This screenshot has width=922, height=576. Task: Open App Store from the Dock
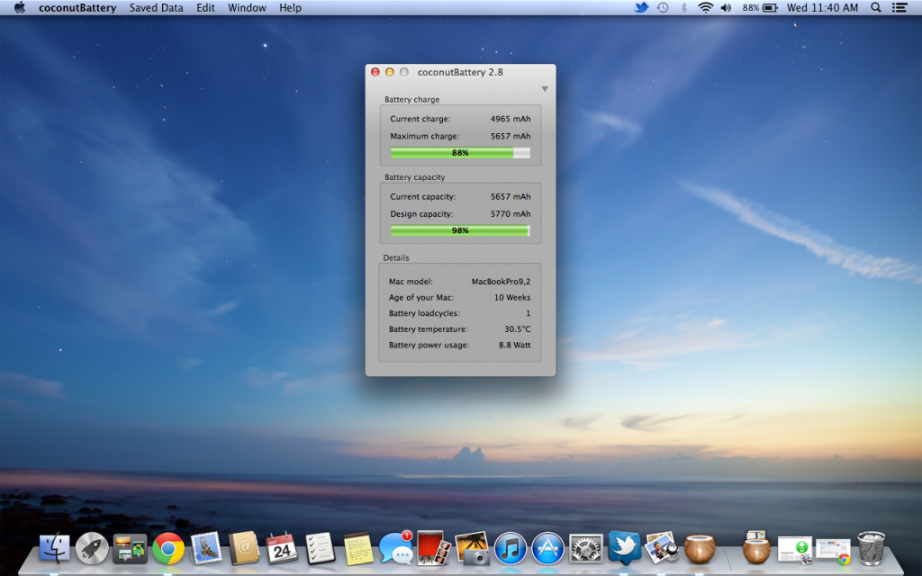click(548, 548)
